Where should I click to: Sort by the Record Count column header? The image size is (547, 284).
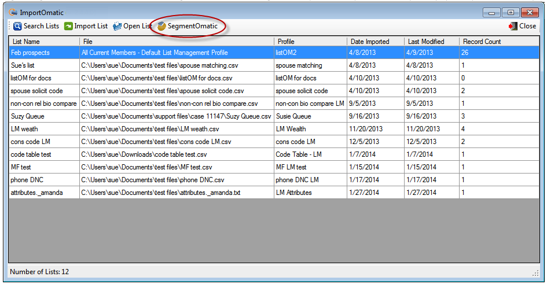pyautogui.click(x=499, y=42)
